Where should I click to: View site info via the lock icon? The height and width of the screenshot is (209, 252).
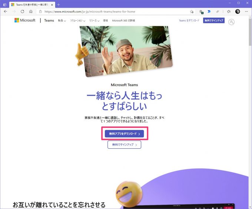click(x=40, y=11)
